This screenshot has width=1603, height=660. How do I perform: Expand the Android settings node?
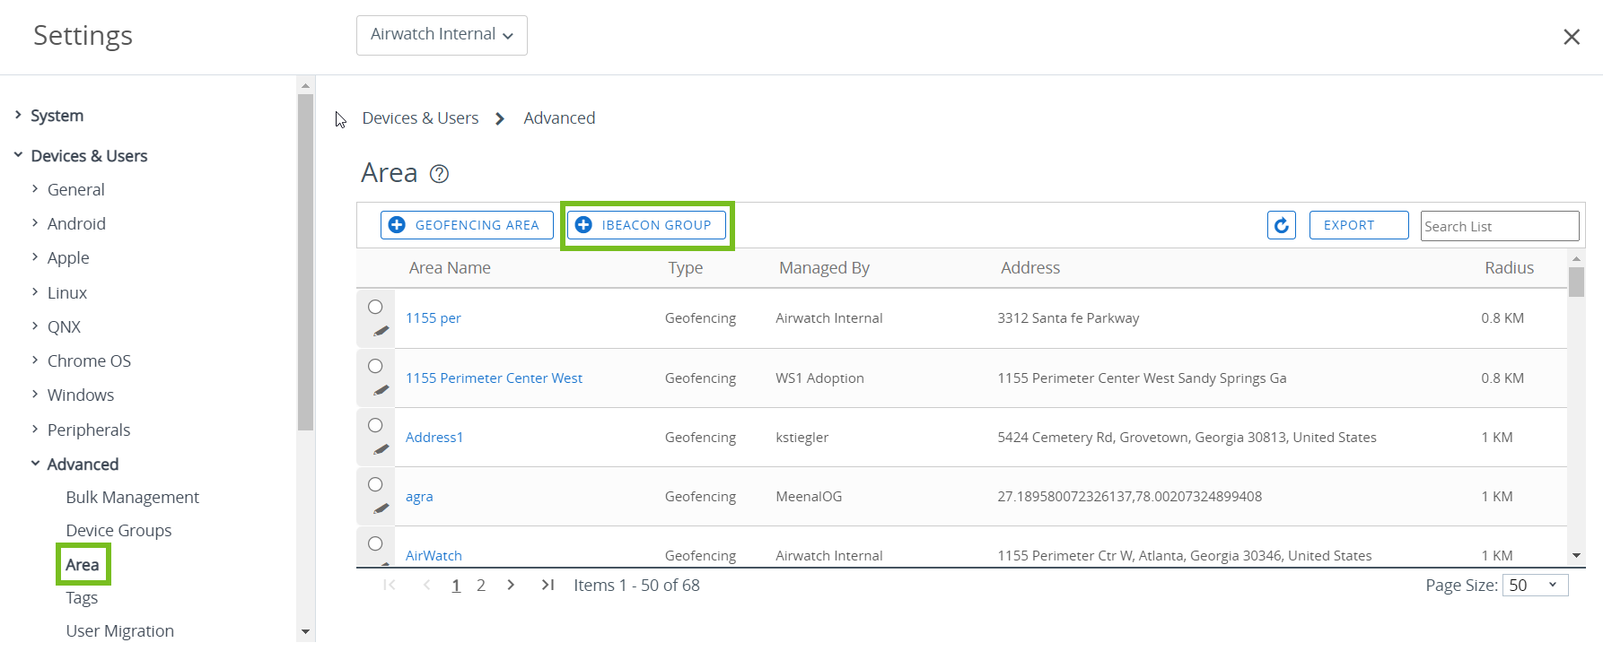pos(35,223)
